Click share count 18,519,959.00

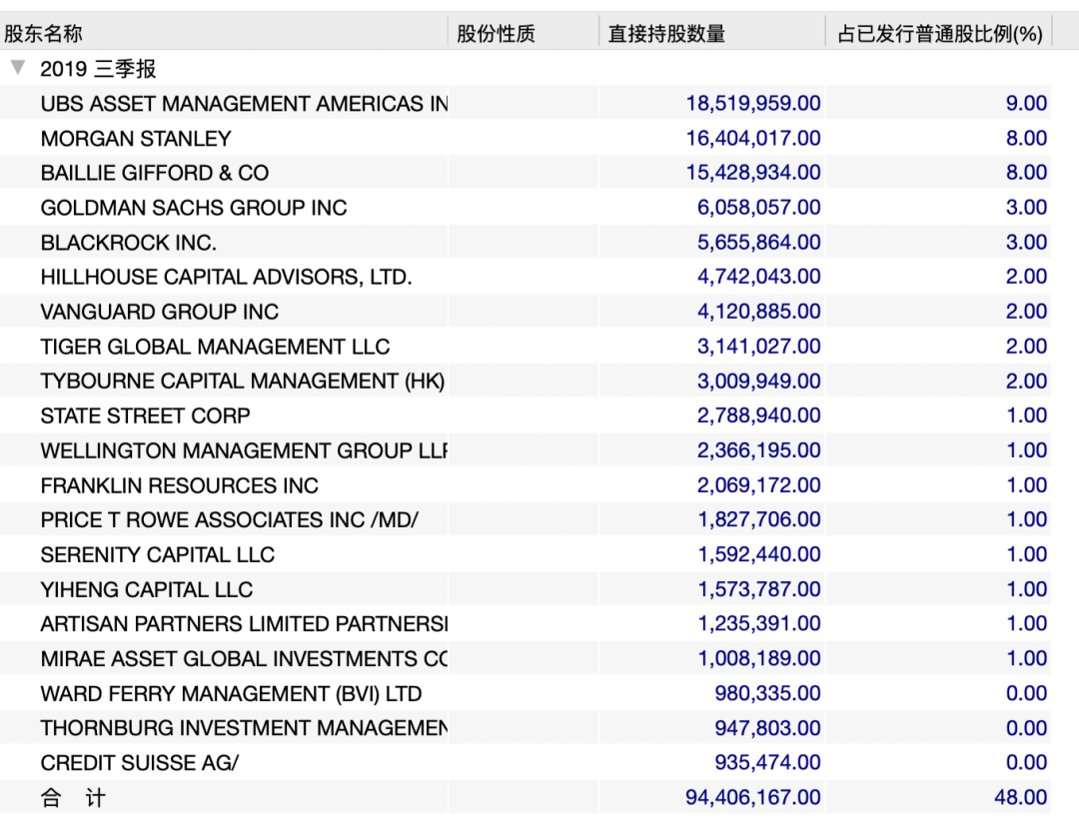[753, 103]
